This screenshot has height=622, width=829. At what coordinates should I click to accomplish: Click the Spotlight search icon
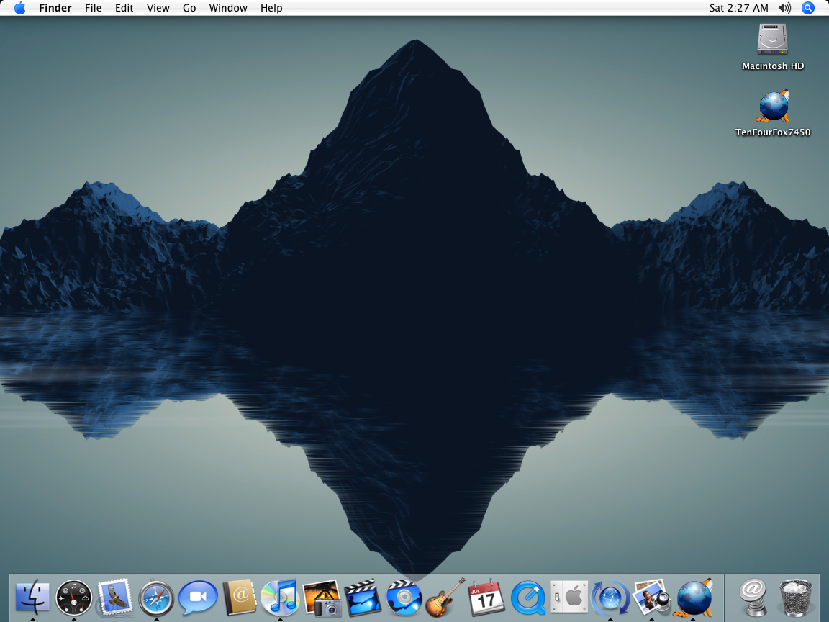tap(808, 8)
